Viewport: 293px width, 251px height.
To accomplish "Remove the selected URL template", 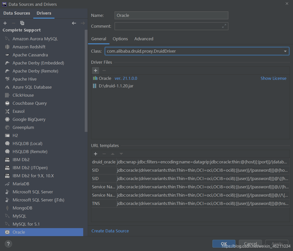I will pyautogui.click(x=104, y=154).
